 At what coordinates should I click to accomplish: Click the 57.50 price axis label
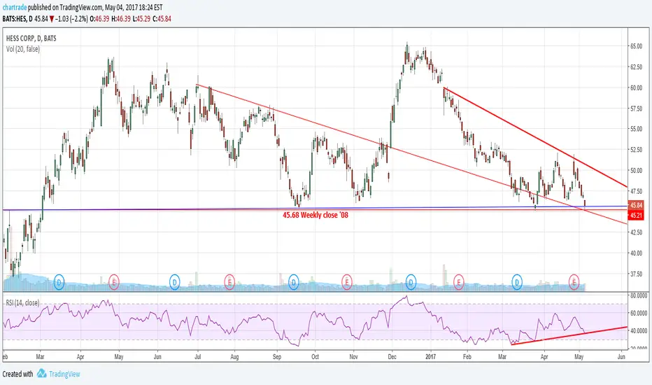pyautogui.click(x=636, y=108)
